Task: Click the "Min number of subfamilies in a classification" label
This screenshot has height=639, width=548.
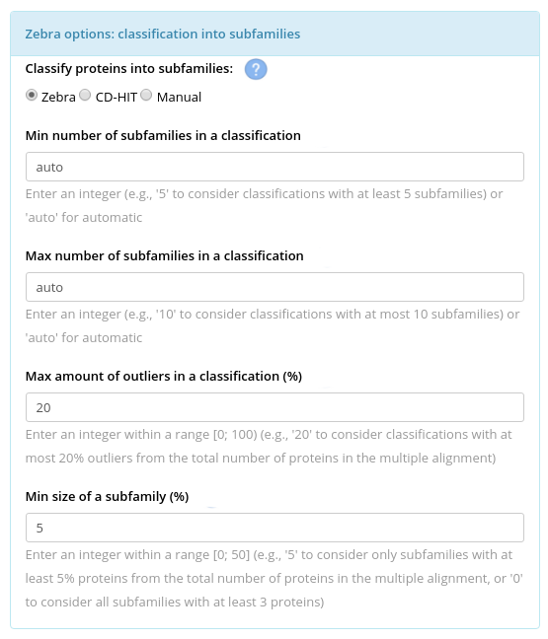Action: coord(163,135)
